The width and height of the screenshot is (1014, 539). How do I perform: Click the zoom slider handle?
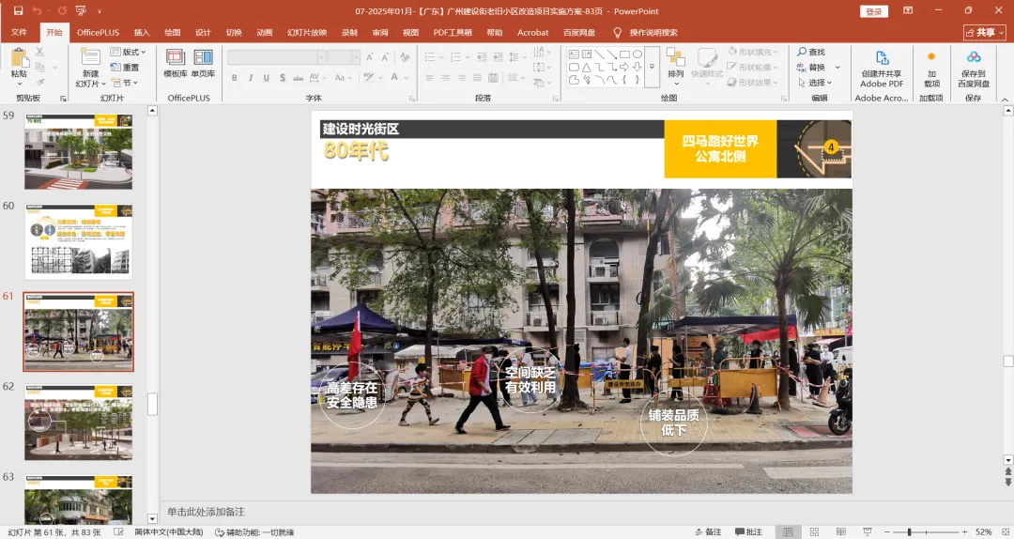(x=909, y=531)
